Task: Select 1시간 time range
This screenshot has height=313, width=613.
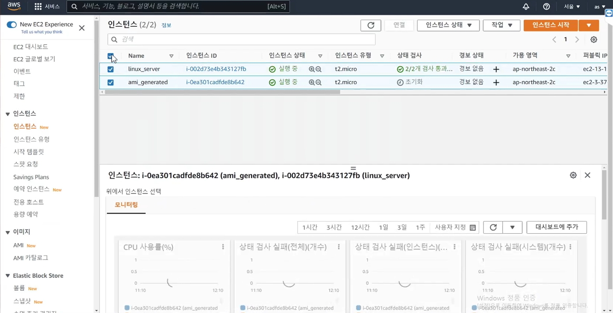Action: coord(310,227)
